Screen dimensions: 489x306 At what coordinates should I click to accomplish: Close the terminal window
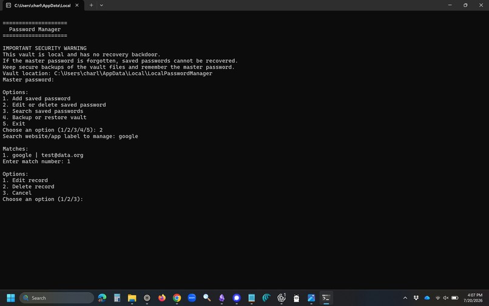click(x=481, y=5)
